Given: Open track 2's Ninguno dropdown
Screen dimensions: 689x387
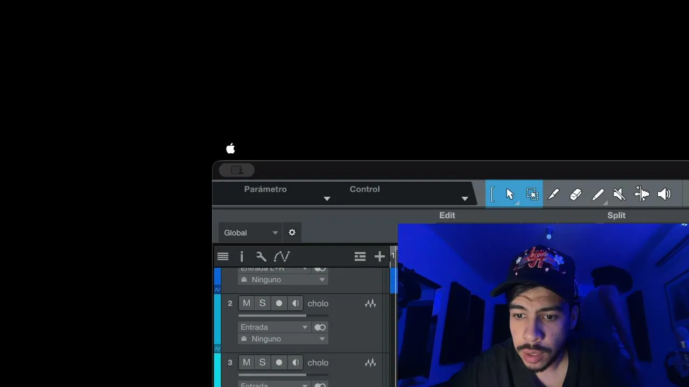Looking at the screenshot, I should pos(283,339).
